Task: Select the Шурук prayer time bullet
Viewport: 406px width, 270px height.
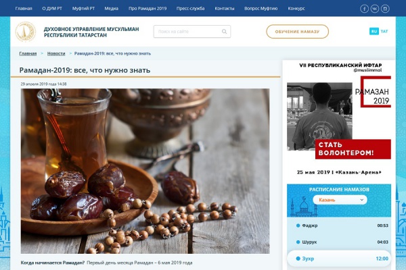Action: pos(298,242)
